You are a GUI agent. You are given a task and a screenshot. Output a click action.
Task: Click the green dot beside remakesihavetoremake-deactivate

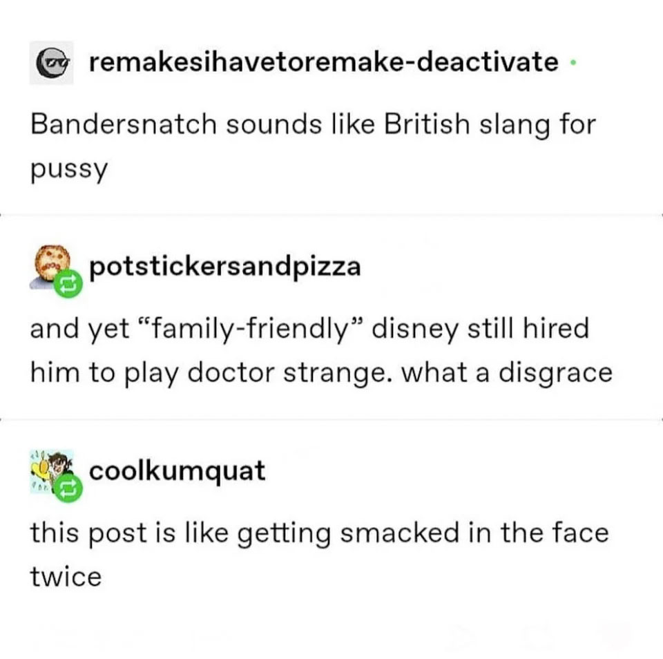click(573, 63)
